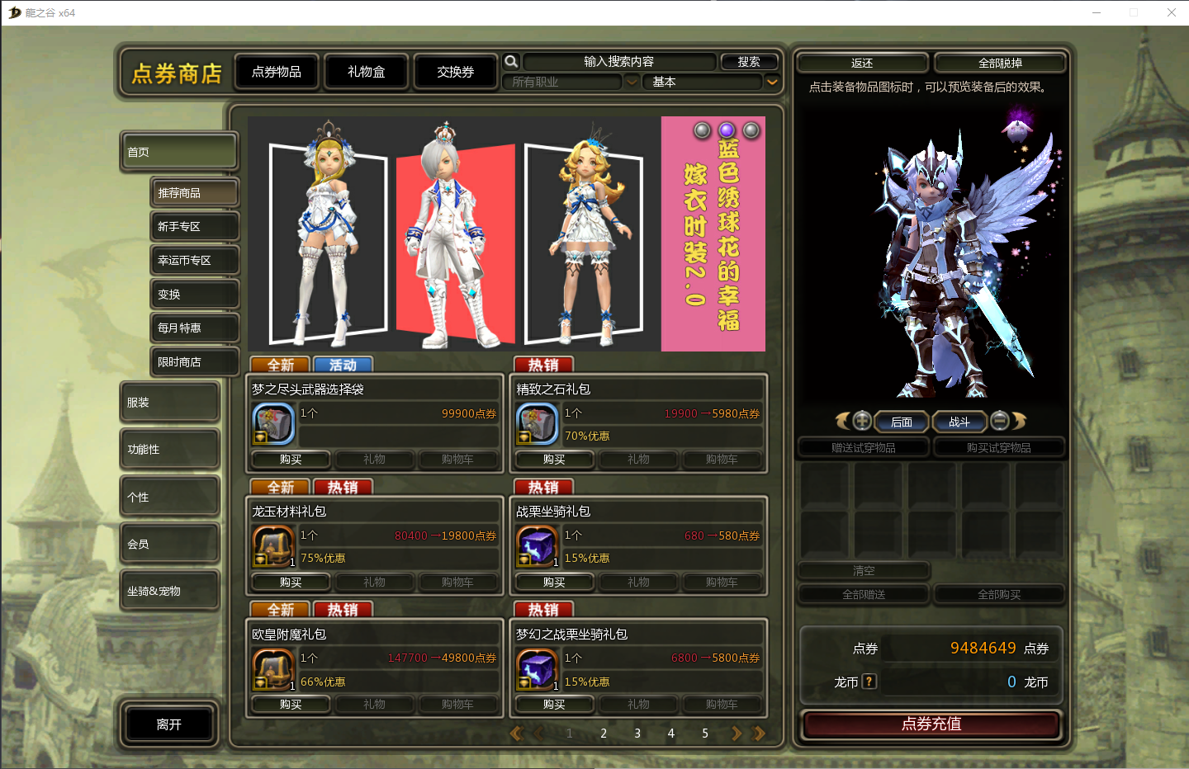This screenshot has width=1189, height=769.
Task: Toggle the 战斗 pose preview mode
Action: [959, 422]
